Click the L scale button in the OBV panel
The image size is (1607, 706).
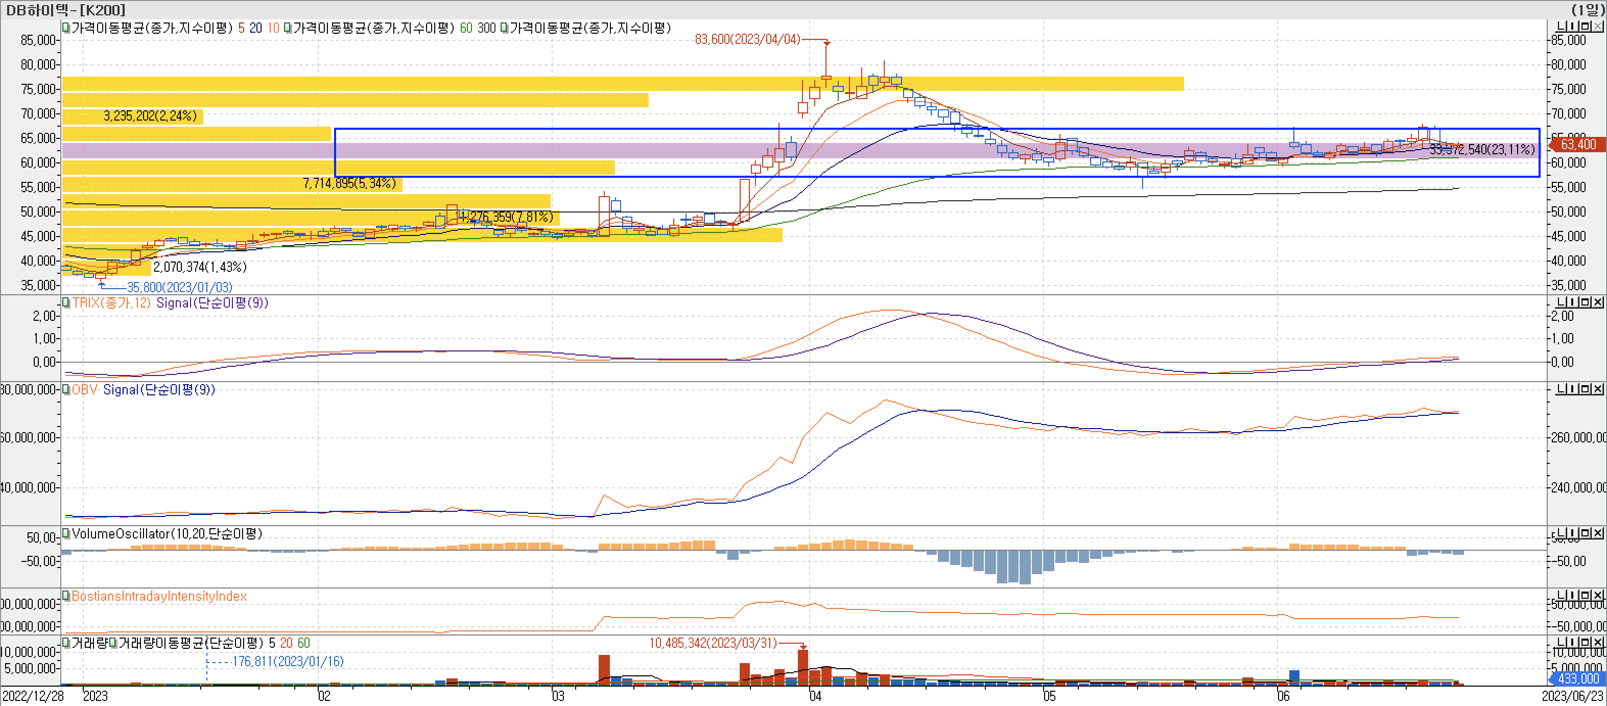pyautogui.click(x=1562, y=389)
